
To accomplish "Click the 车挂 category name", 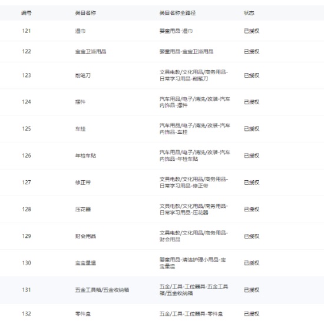I will 80,129.
